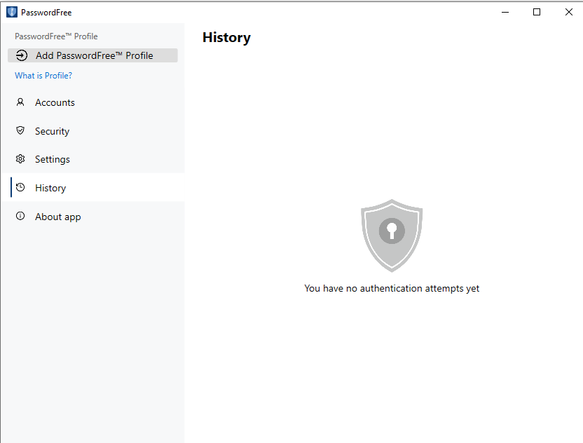Minimize the PasswordFree window
The width and height of the screenshot is (583, 443).
505,12
